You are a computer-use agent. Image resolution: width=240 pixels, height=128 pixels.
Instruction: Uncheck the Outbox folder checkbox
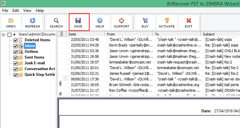(15, 52)
